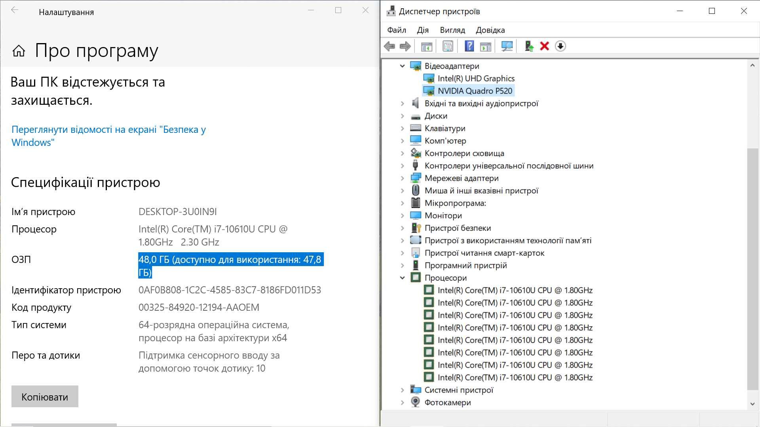The height and width of the screenshot is (427, 760).
Task: Click the key icon beside Пристрої безпеки
Action: click(416, 228)
